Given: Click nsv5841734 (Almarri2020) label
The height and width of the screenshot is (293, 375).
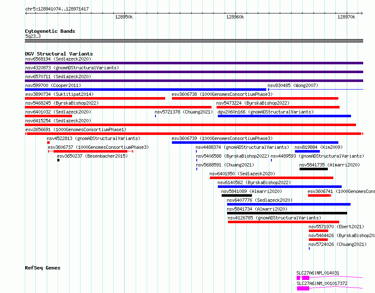Looking at the screenshot, I should [x=257, y=209].
